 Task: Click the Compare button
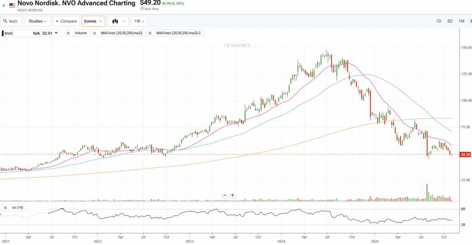click(66, 21)
